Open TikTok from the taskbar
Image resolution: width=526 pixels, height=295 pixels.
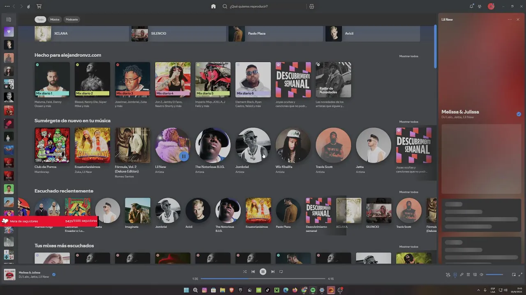(x=268, y=290)
